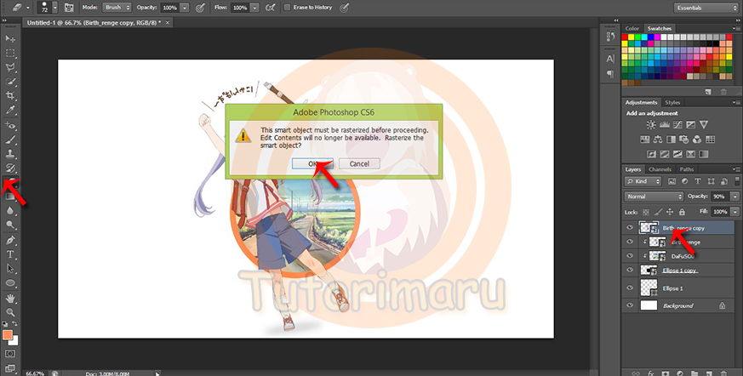Open the Essentials workspace dropdown

coord(706,8)
